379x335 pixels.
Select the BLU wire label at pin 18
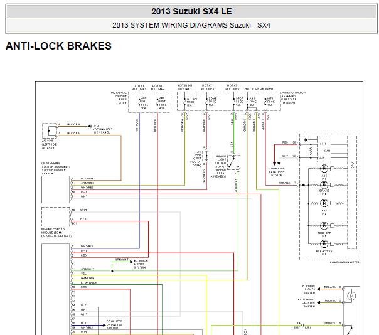point(83,323)
